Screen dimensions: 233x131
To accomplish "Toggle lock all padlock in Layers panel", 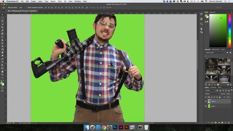I will 220,97.
